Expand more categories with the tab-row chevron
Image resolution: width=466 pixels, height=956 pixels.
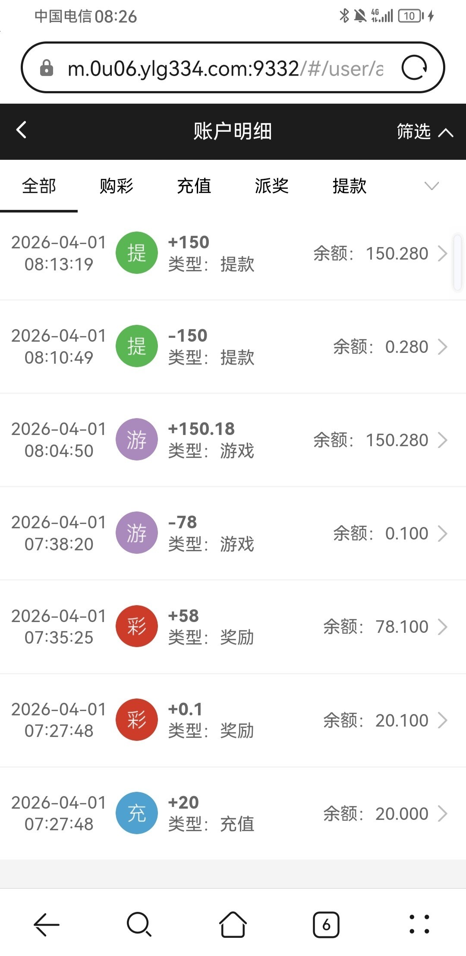click(431, 186)
